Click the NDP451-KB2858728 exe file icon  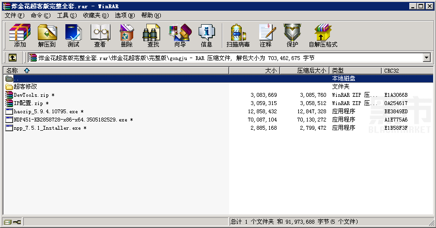pos(9,120)
